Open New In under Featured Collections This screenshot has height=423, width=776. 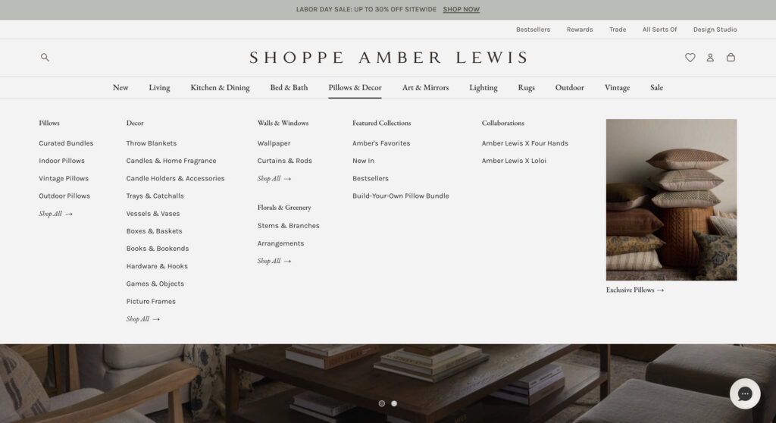tap(363, 161)
